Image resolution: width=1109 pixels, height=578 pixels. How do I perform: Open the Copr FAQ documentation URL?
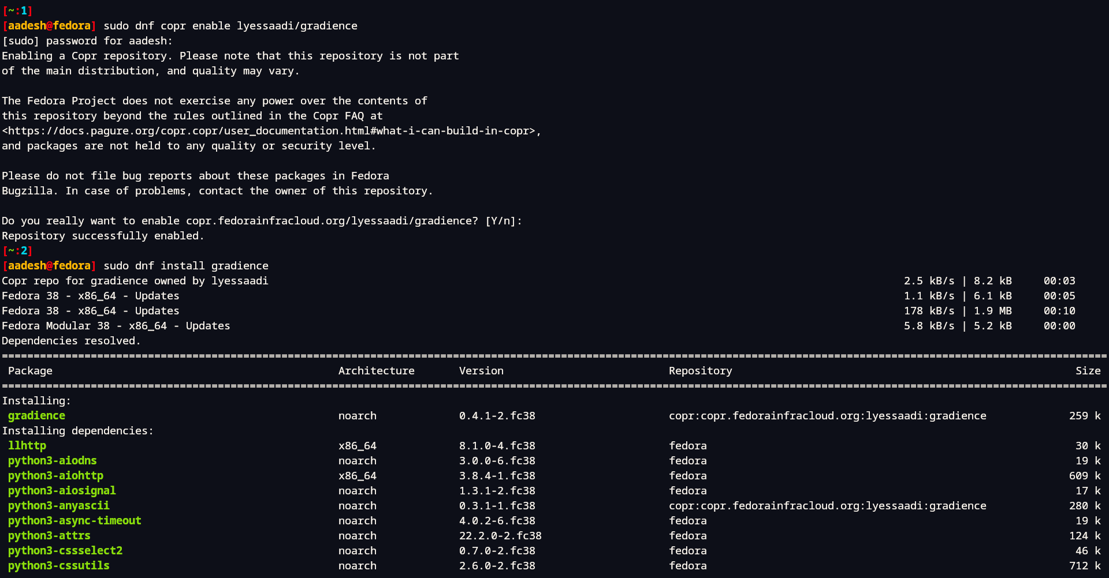(271, 130)
